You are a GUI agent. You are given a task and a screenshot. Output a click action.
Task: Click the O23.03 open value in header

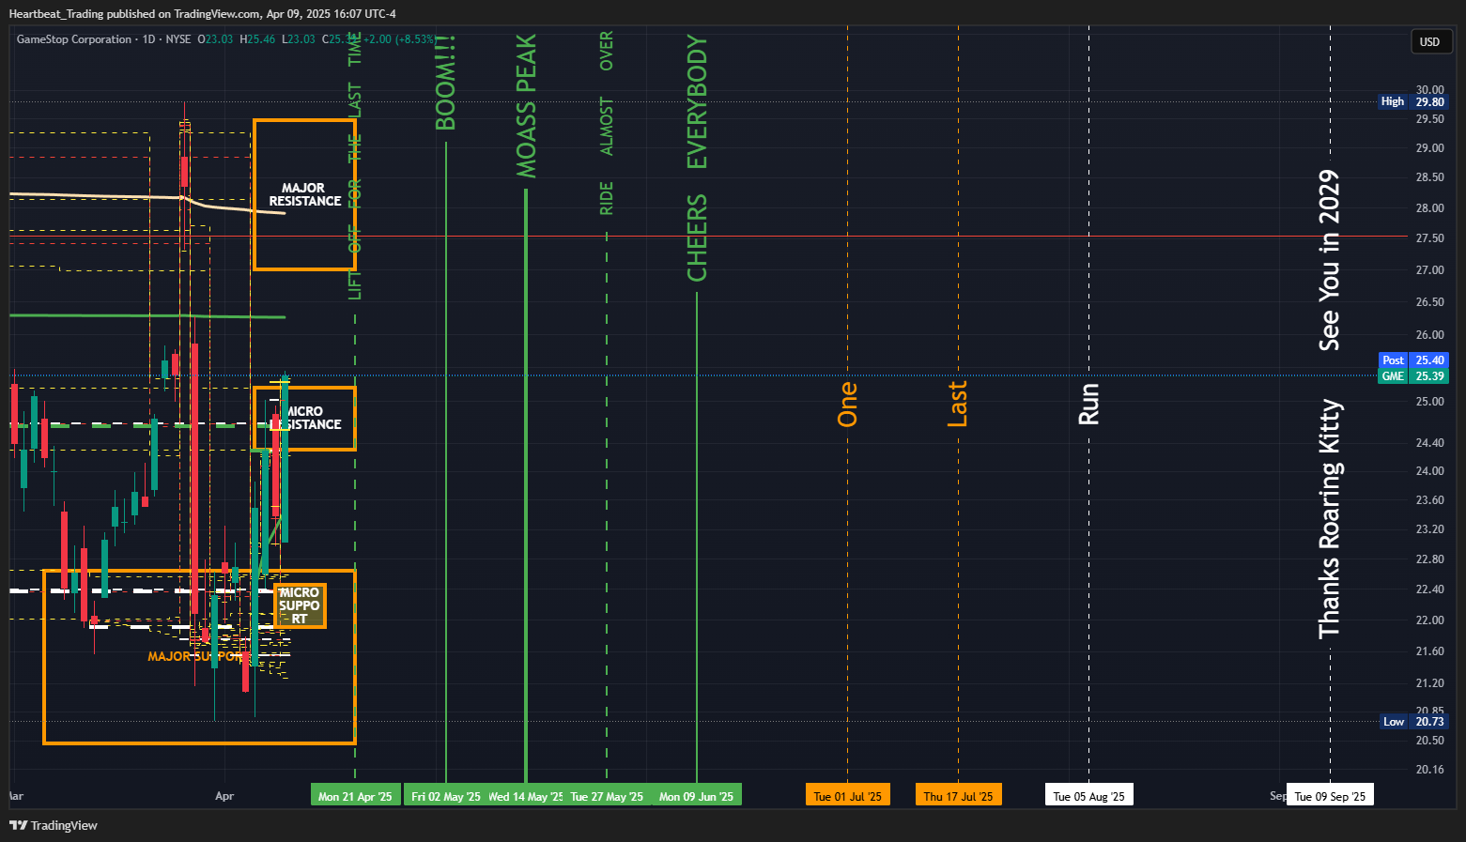[x=215, y=39]
